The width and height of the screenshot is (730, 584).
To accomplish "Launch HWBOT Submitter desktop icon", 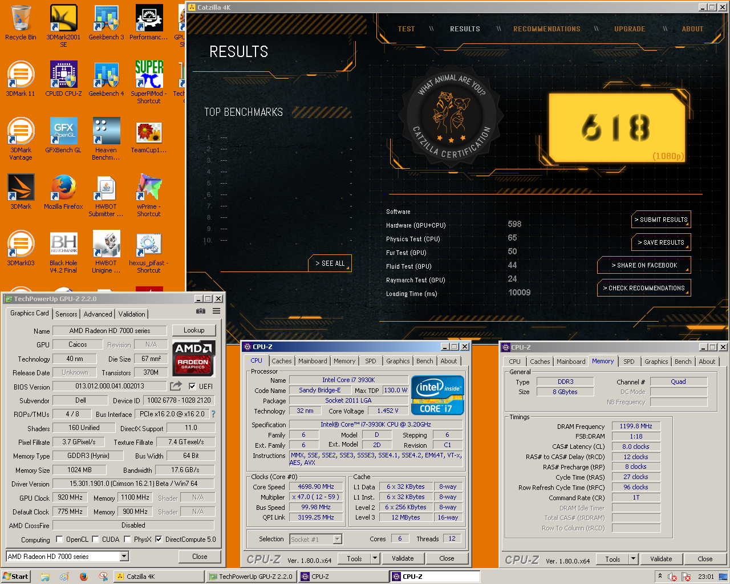I will [x=106, y=195].
